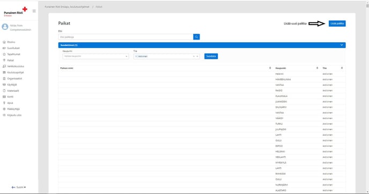Image resolution: width=369 pixels, height=194 pixels.
Task: Open the Suoritukset menu item
Action: pos(13,48)
